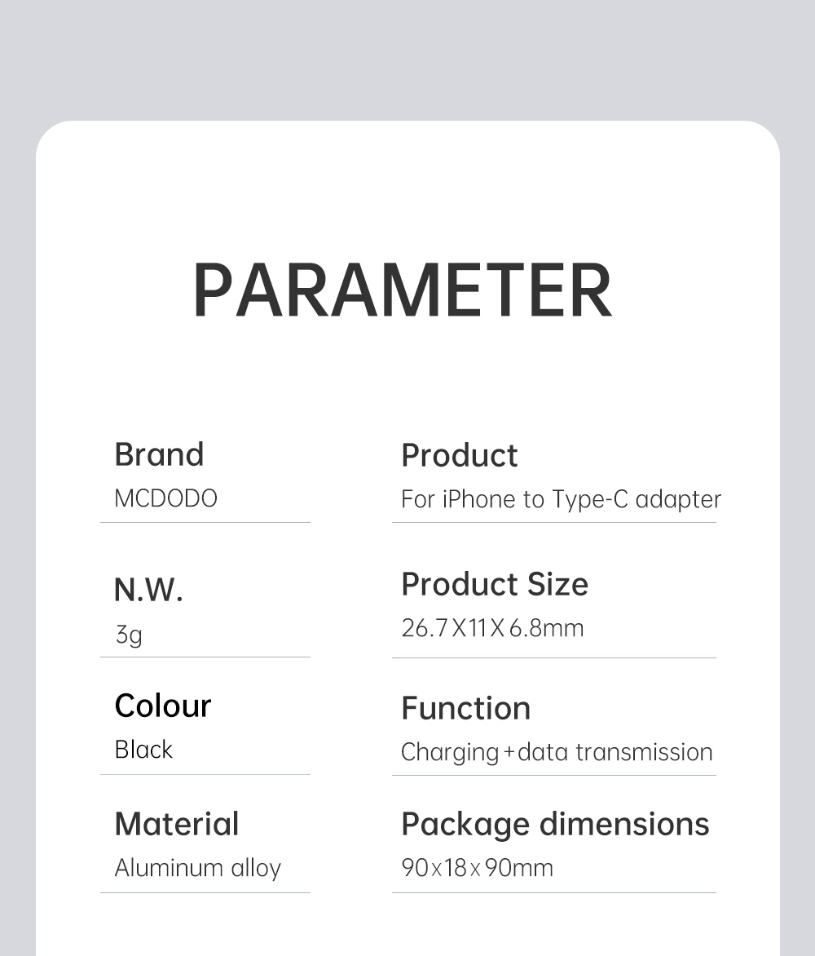Click the 26.7X11X6.8mm size value
Image resolution: width=815 pixels, height=956 pixels.
[492, 628]
